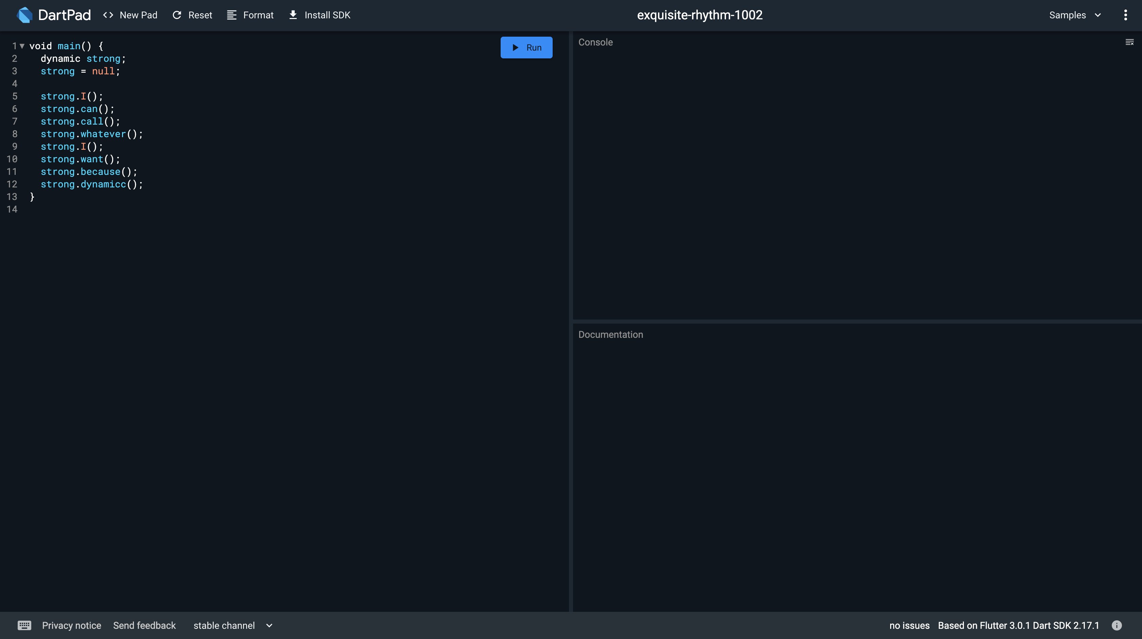Clear console using top-right icon
This screenshot has height=639, width=1142.
coord(1129,42)
